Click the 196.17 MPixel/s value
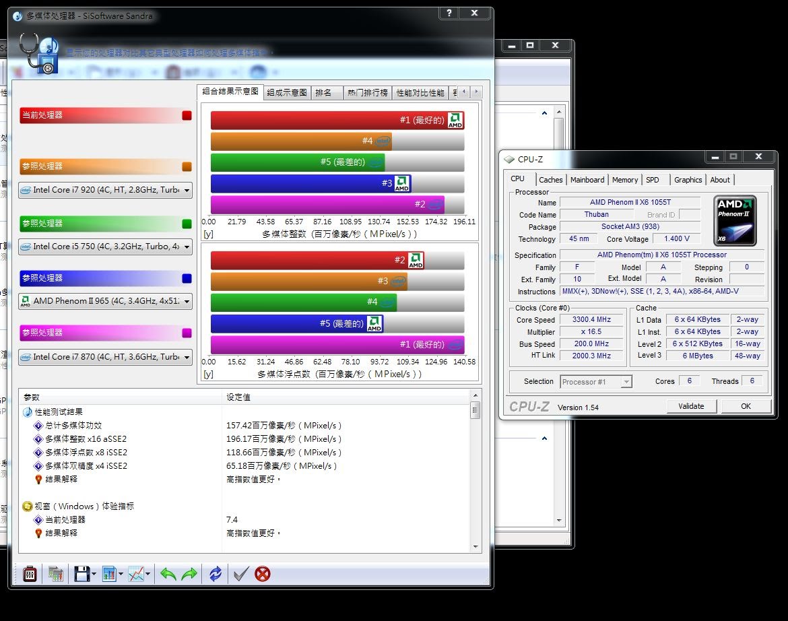Image resolution: width=788 pixels, height=621 pixels. coord(284,439)
